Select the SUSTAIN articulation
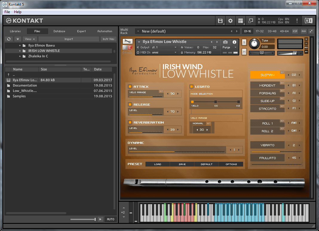Viewport: 319px width, 231px height. coord(267,75)
